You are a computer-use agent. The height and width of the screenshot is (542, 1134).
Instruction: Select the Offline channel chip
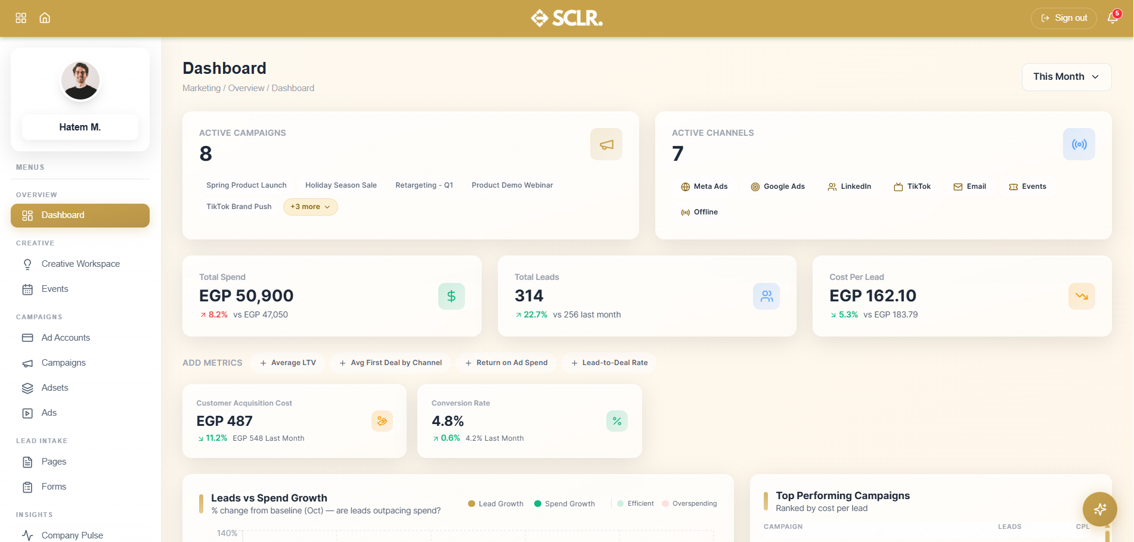pos(699,212)
